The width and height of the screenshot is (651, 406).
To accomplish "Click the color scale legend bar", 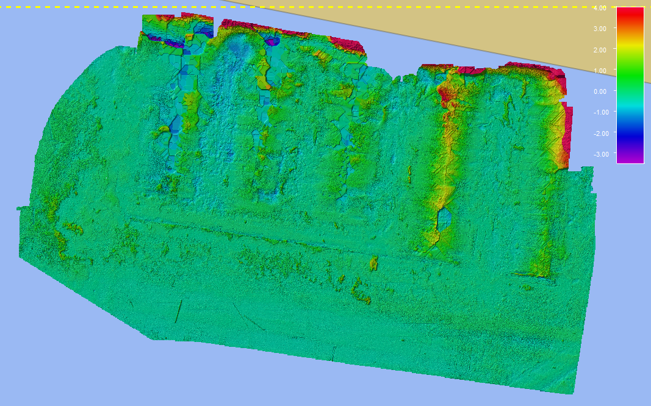I will coord(630,85).
